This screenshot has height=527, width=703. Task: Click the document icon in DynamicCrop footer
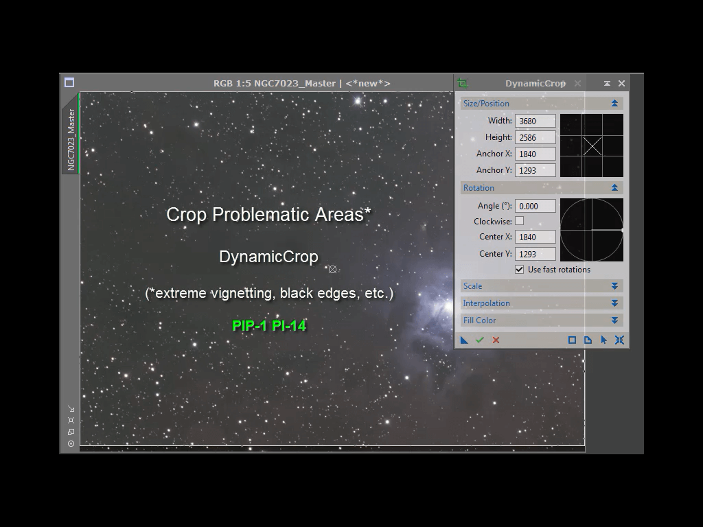tap(588, 340)
